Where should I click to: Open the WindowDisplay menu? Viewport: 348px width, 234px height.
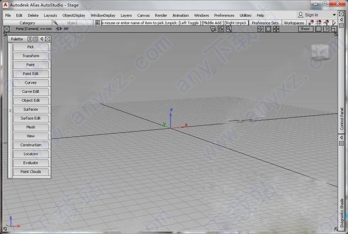[x=103, y=15]
